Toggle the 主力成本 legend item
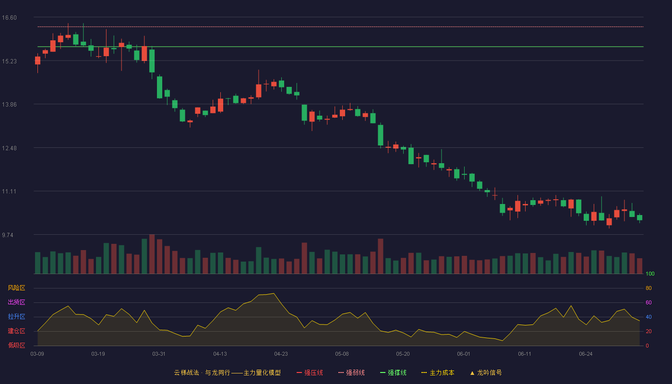 [438, 372]
